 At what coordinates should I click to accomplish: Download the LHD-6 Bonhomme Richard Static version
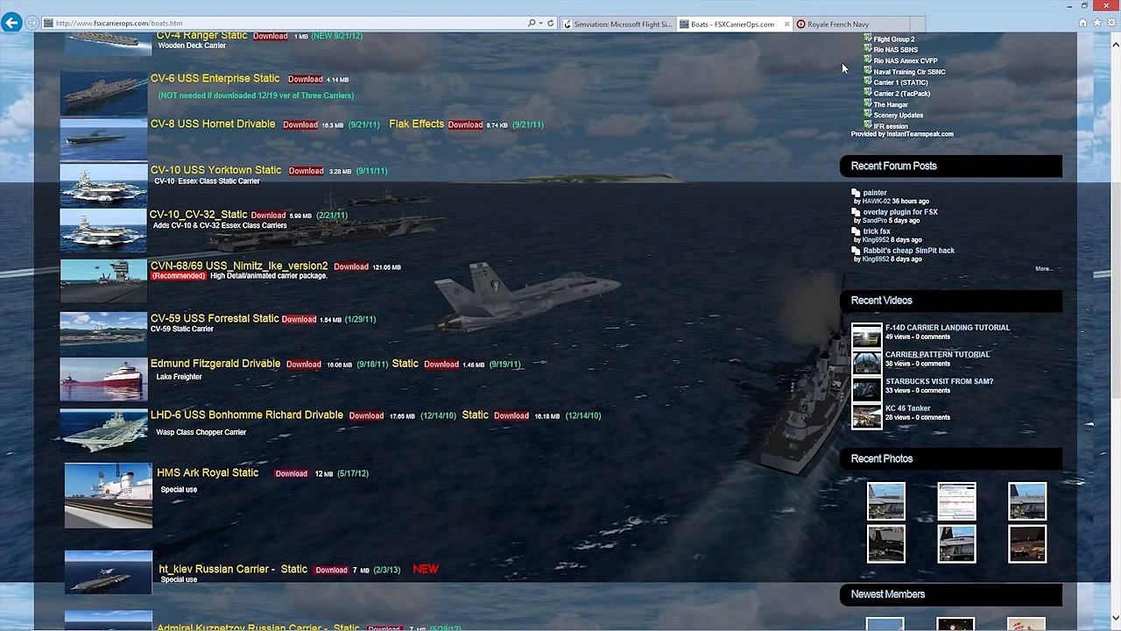click(511, 416)
